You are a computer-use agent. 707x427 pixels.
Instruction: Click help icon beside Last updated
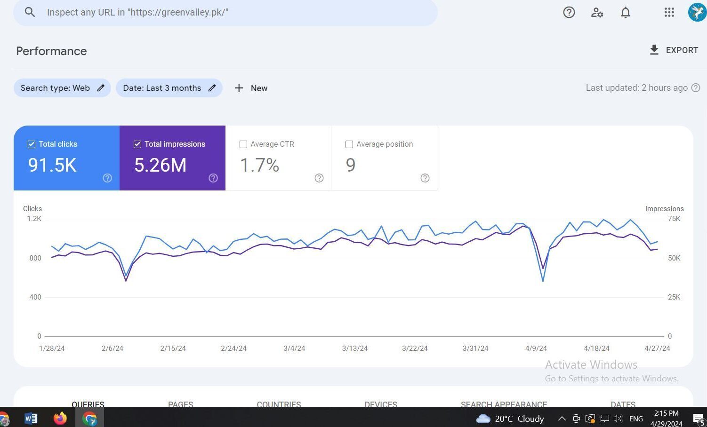(696, 87)
